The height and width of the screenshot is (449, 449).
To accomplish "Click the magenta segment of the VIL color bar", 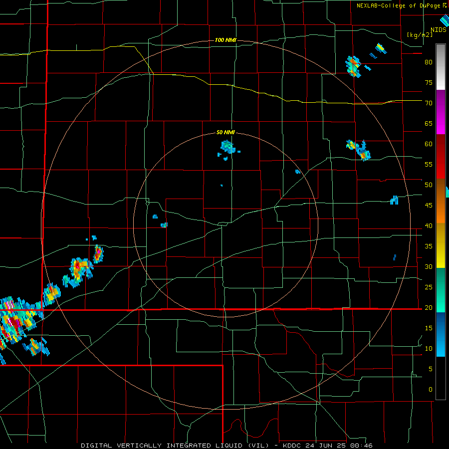I will [441, 112].
